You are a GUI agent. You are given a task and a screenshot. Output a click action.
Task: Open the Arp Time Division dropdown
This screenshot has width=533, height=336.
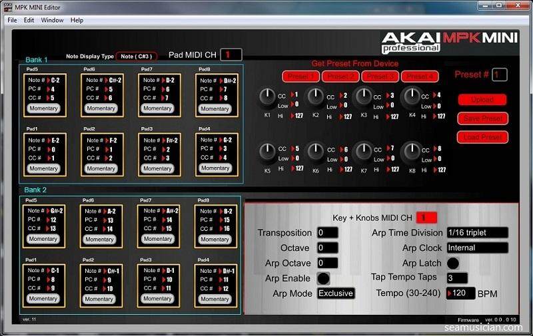pyautogui.click(x=478, y=233)
